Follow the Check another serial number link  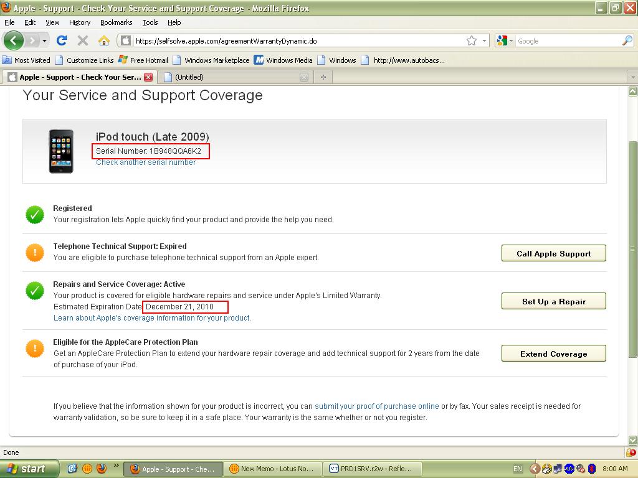146,162
